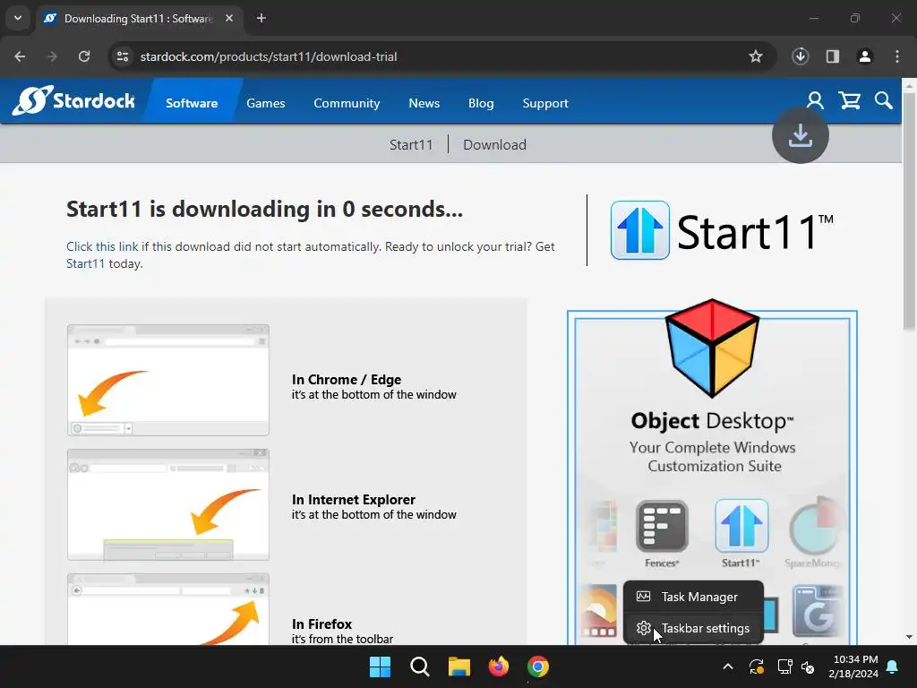Open the Stardock account icon
The height and width of the screenshot is (688, 917).
pyautogui.click(x=815, y=100)
